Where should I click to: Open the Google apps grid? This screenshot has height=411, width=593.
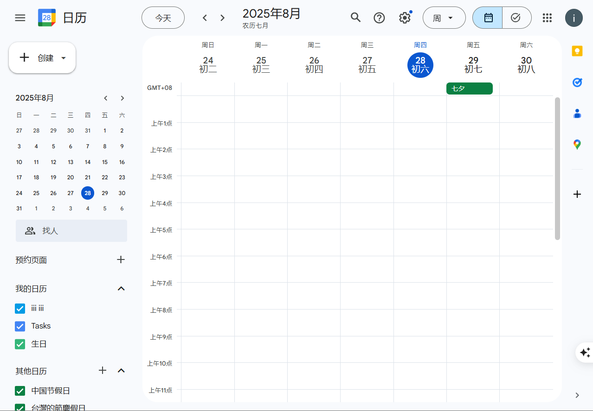(x=547, y=18)
